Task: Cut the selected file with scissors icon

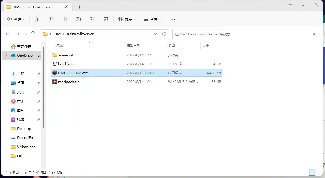Action: (x=37, y=19)
